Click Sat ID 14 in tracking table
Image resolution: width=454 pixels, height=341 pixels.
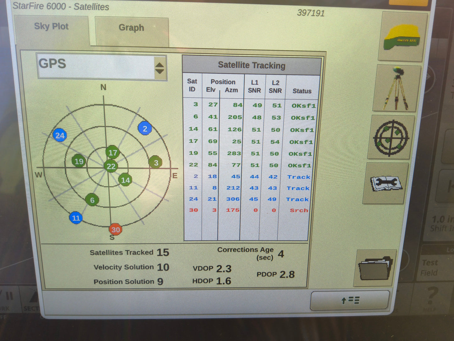point(194,129)
